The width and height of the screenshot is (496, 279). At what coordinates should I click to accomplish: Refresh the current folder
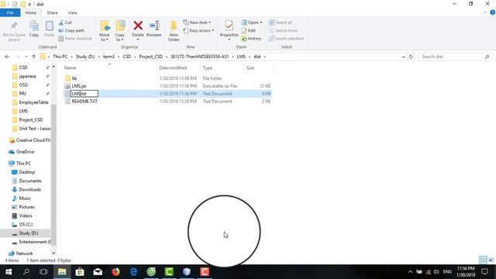[x=411, y=57]
